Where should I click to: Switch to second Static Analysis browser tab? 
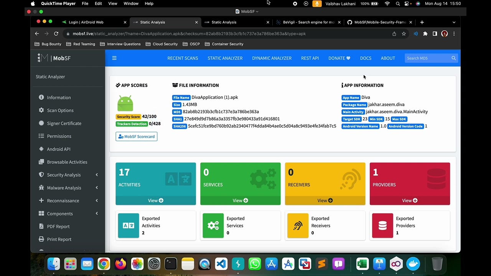click(237, 22)
